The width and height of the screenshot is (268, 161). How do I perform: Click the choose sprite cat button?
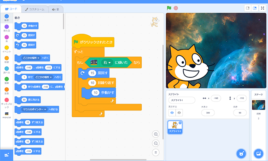(240, 153)
